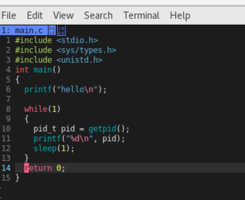Click the unistd.h include line
The image size is (245, 200).
pos(59,60)
